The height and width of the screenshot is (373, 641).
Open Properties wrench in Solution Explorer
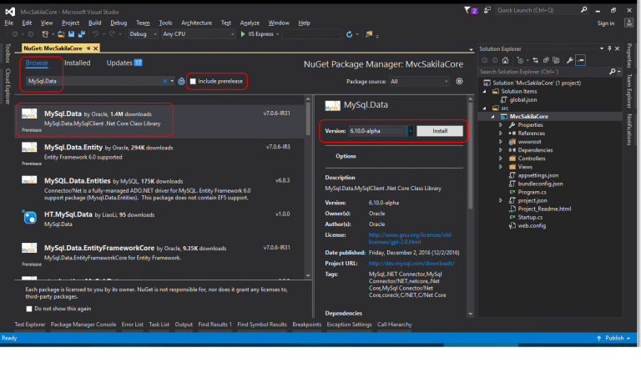coord(569,60)
